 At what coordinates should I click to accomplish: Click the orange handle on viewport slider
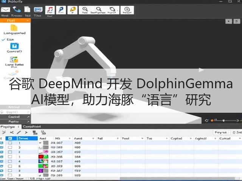[212, 121]
